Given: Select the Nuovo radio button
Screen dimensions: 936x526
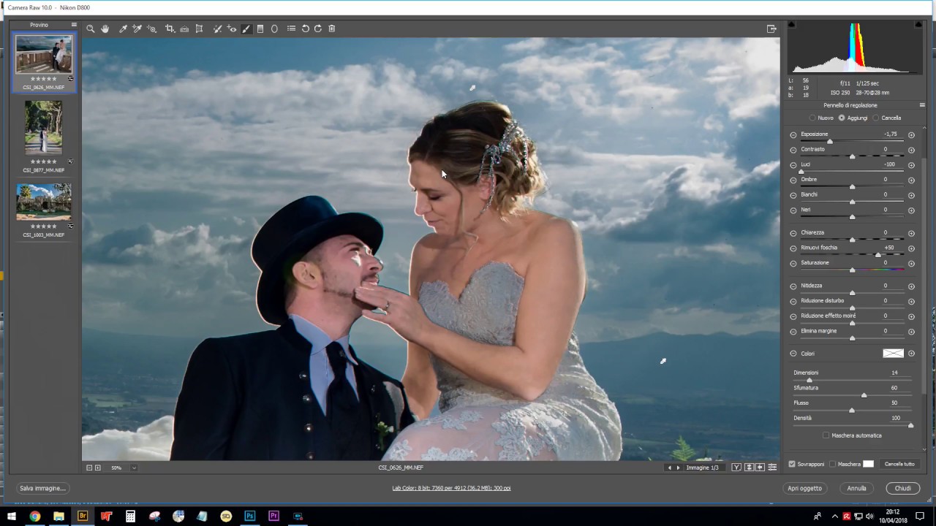Looking at the screenshot, I should [x=812, y=118].
